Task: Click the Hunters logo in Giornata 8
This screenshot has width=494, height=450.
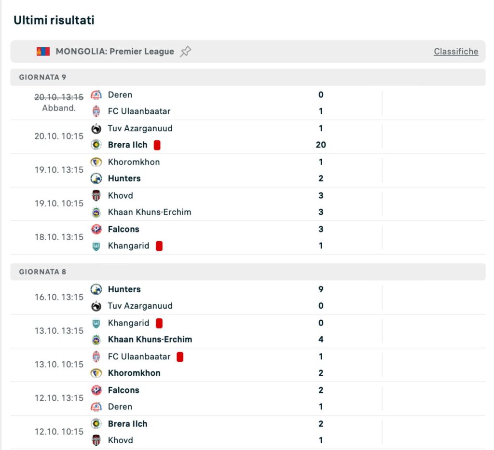Action: (x=96, y=289)
